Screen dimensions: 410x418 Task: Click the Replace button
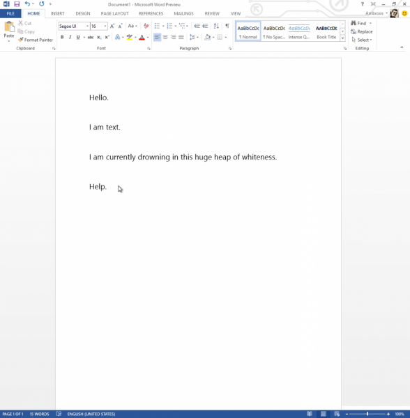(362, 32)
